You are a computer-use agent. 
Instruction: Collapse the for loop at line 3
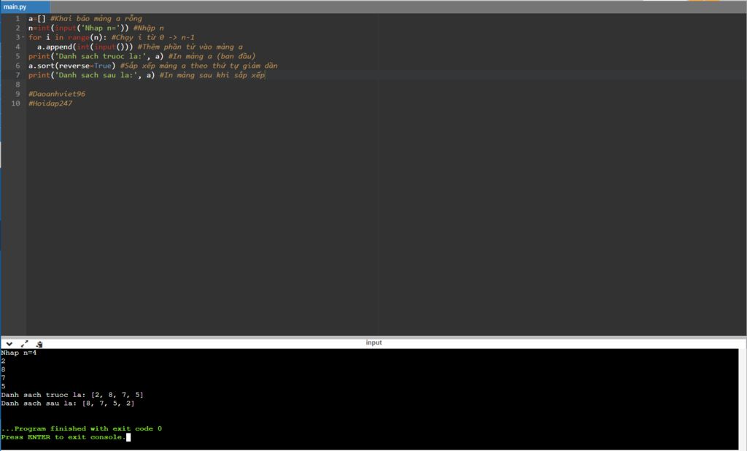[x=23, y=37]
